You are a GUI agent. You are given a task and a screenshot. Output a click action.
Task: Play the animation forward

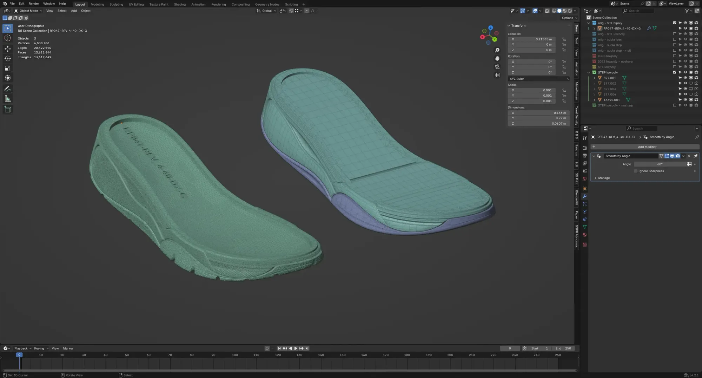[296, 348]
